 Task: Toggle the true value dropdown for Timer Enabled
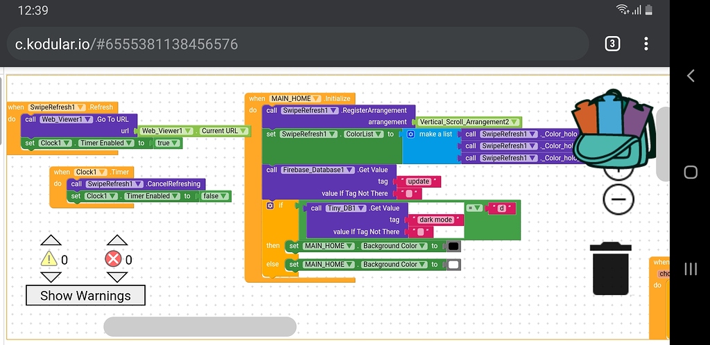[x=168, y=143]
